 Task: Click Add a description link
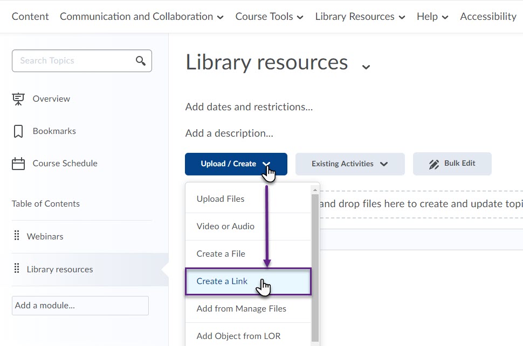pos(229,133)
